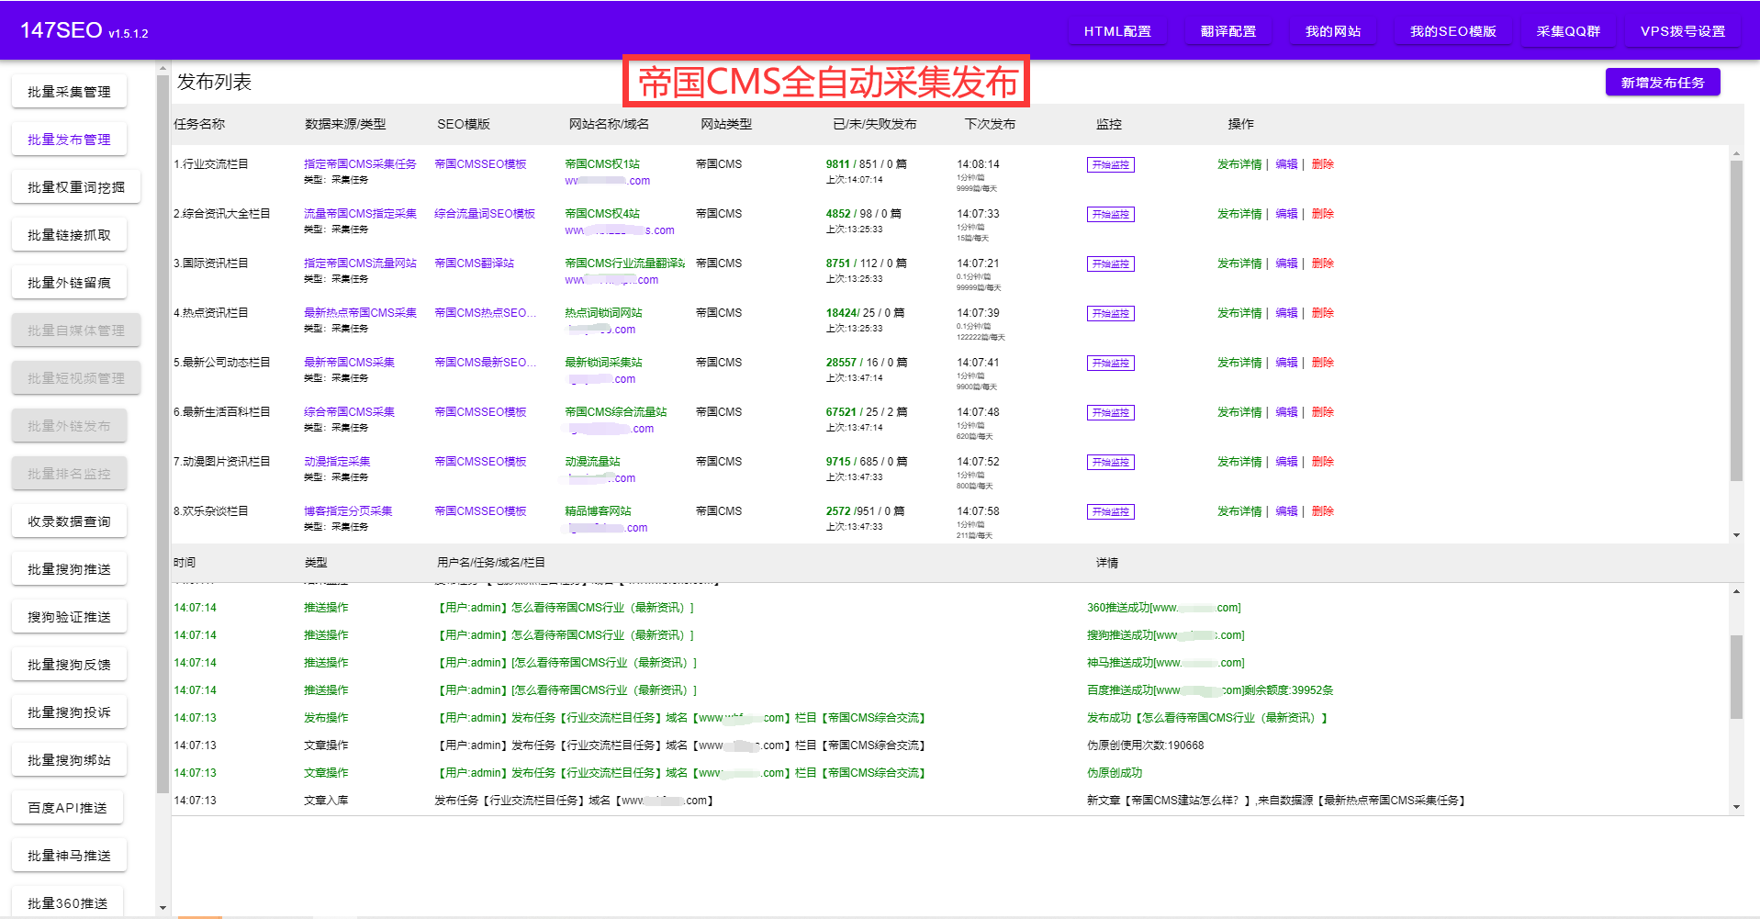The height and width of the screenshot is (919, 1760).
Task: Open data source 指定帝国CMS采集任务
Action: (x=360, y=164)
